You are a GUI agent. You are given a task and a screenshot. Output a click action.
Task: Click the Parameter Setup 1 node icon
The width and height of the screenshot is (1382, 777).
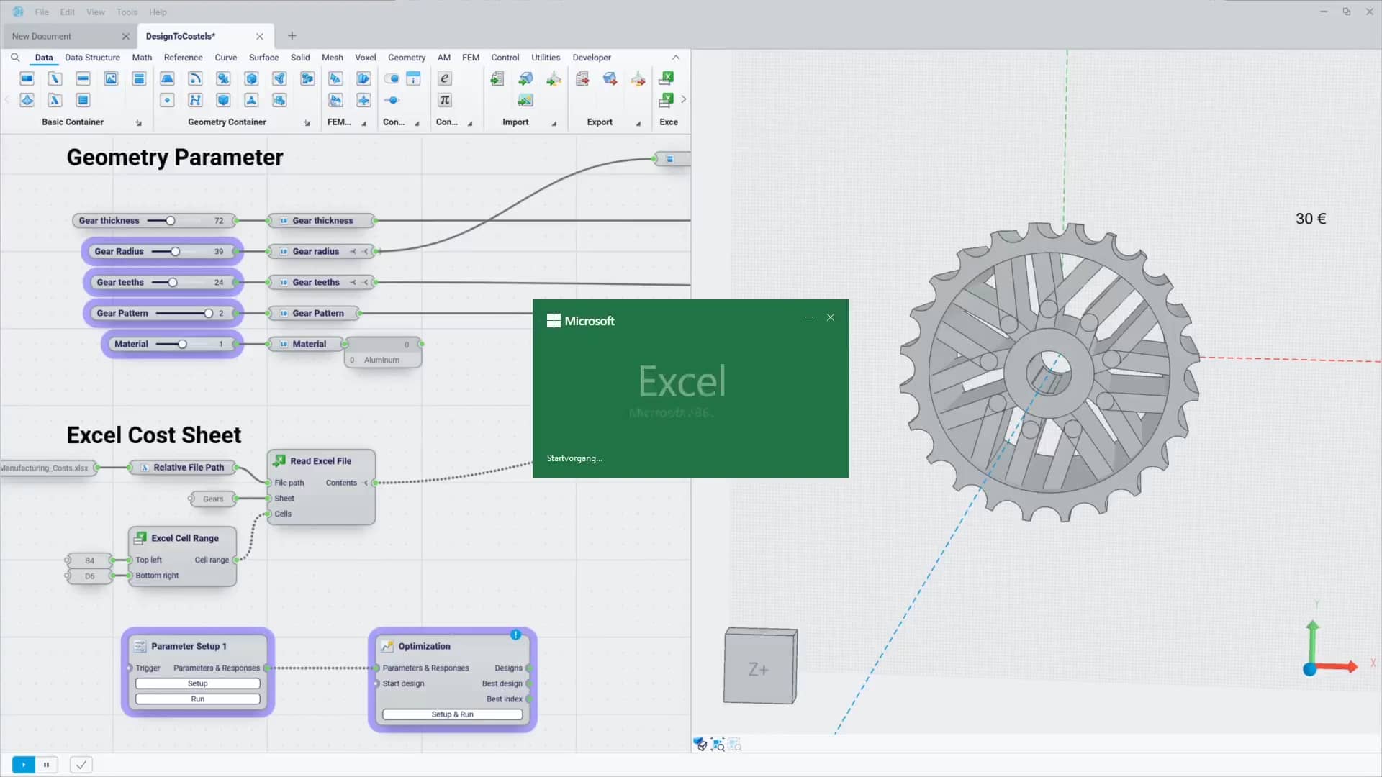(140, 646)
